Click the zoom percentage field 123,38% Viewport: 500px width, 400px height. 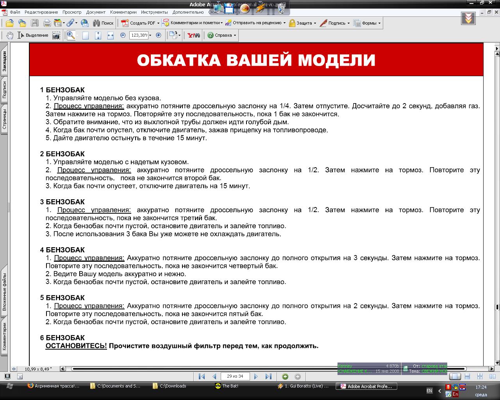[x=139, y=35]
